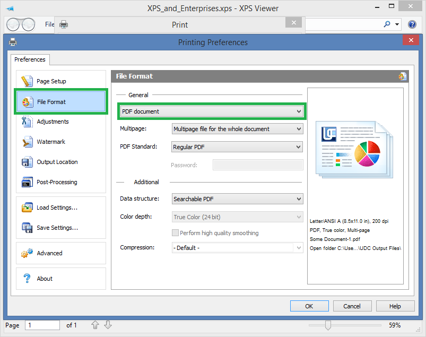Open the About section

click(61, 278)
